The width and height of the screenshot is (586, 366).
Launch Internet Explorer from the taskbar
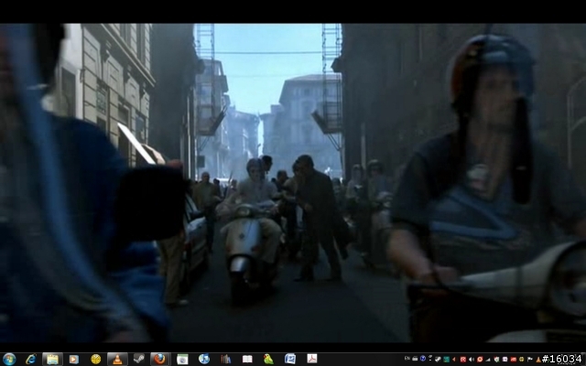point(30,360)
